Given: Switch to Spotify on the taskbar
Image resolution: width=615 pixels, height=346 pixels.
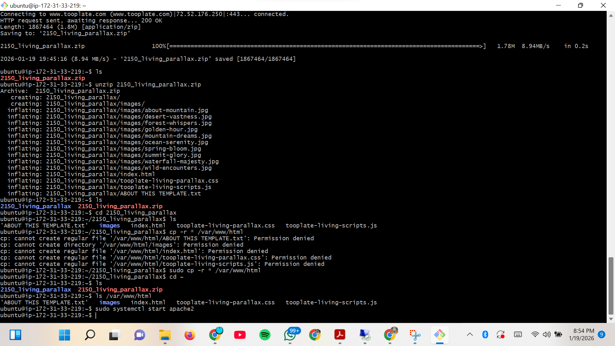Looking at the screenshot, I should click(x=265, y=335).
